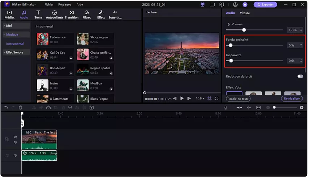Image resolution: width=309 pixels, height=178 pixels.
Task: Click the timeline zoom slider handle
Action: click(x=274, y=107)
